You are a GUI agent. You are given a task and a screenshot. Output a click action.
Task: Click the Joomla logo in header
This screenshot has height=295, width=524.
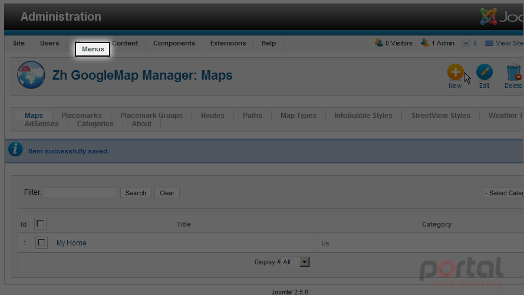pyautogui.click(x=489, y=17)
